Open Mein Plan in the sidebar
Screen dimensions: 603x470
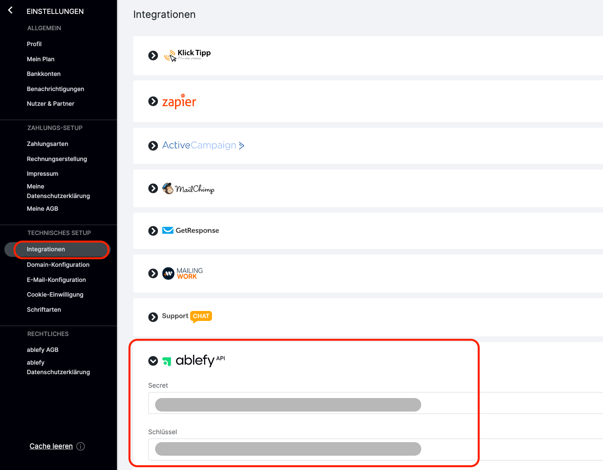click(41, 59)
